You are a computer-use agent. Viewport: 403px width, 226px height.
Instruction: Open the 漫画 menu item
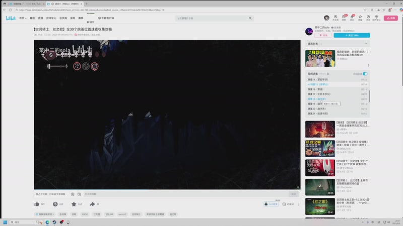point(73,18)
